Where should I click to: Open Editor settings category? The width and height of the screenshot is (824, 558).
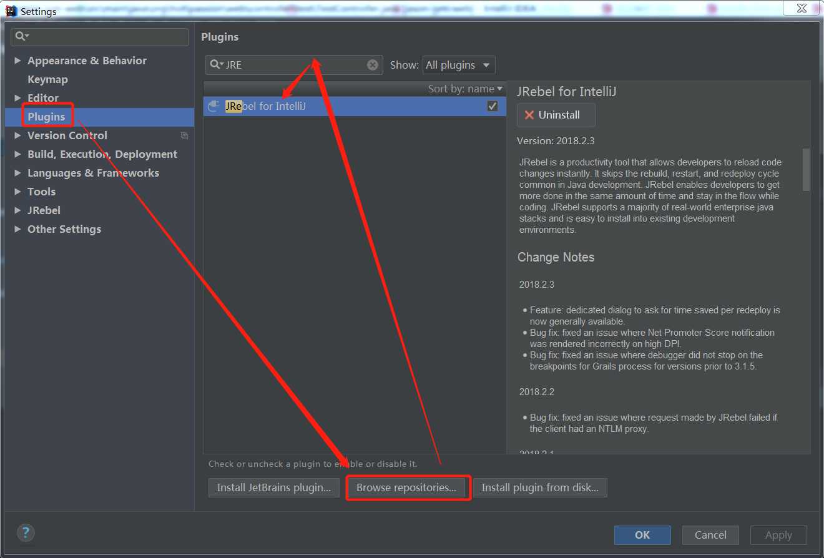point(43,98)
